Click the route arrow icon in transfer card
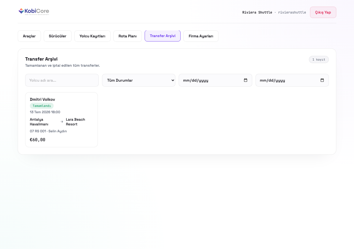This screenshot has height=249, width=354. (62, 122)
